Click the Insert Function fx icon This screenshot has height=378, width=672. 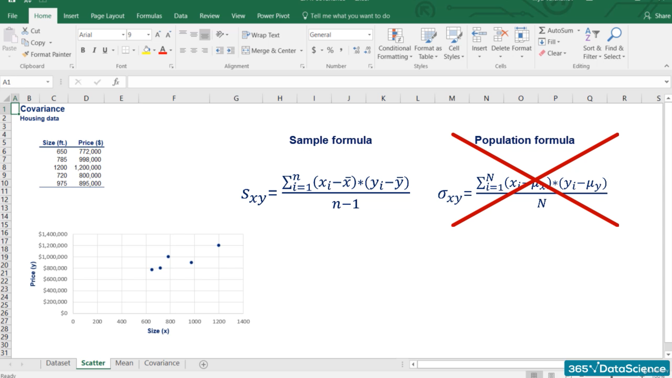coord(116,82)
